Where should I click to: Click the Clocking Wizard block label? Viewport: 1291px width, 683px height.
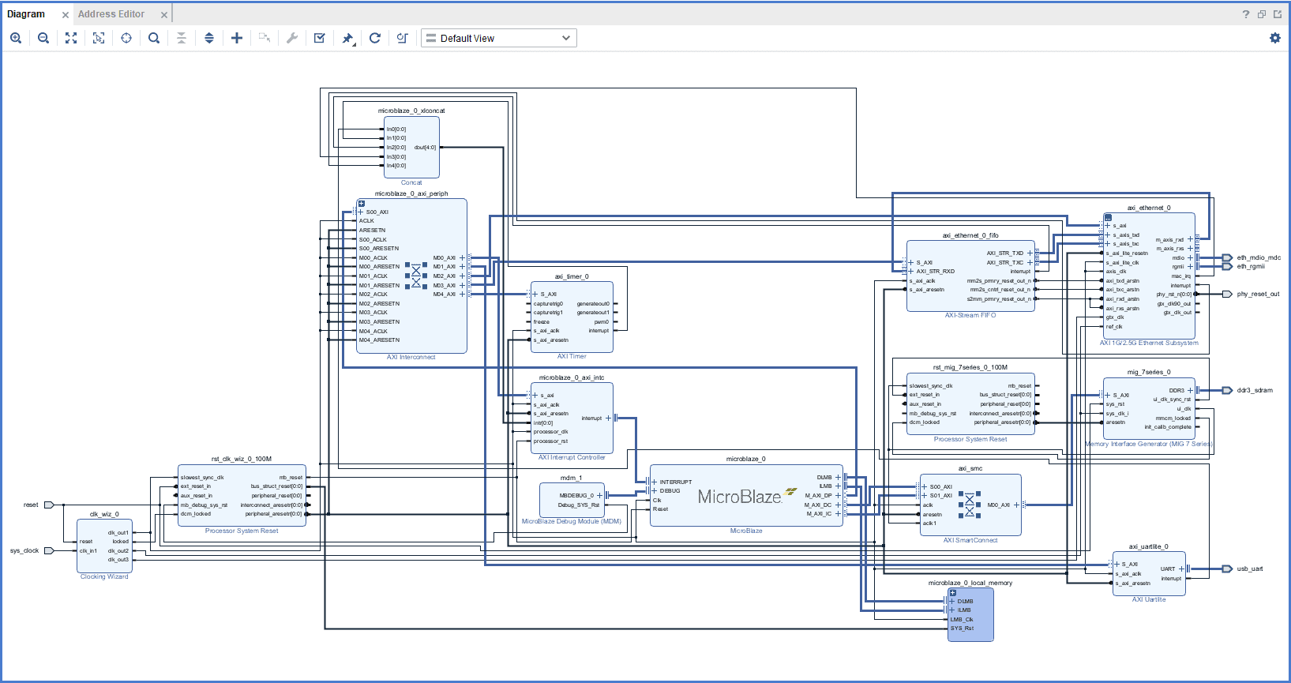point(104,577)
